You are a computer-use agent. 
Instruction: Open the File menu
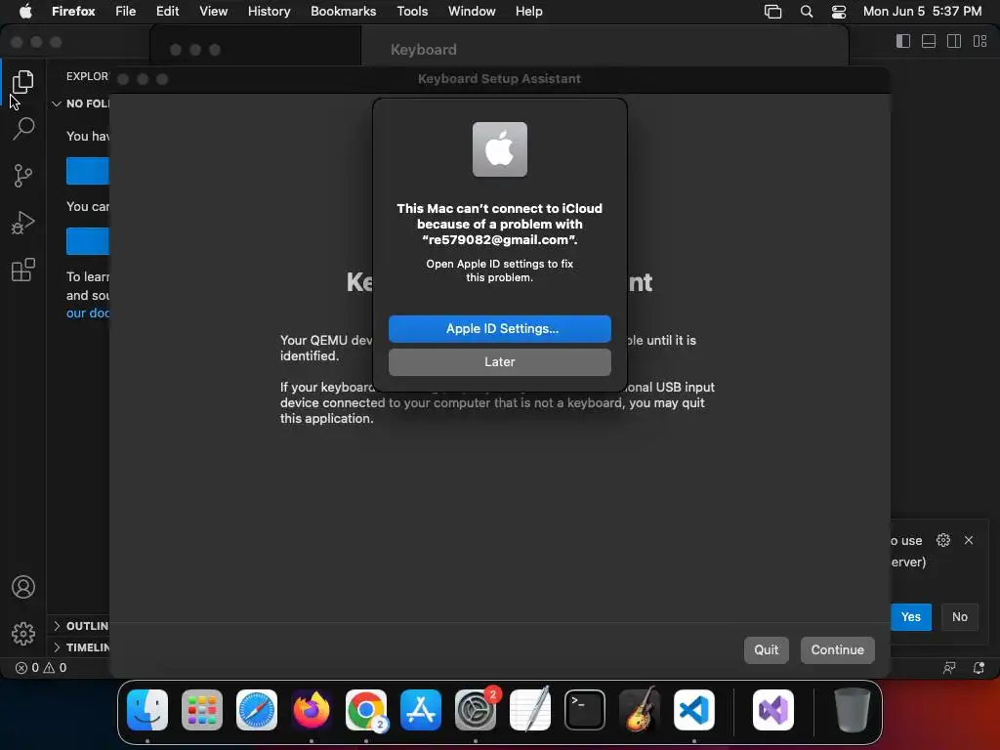126,11
